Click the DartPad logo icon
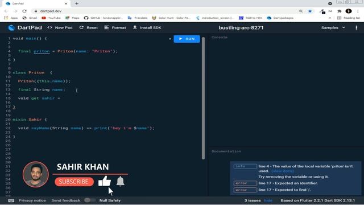The image size is (364, 205). pyautogui.click(x=11, y=28)
